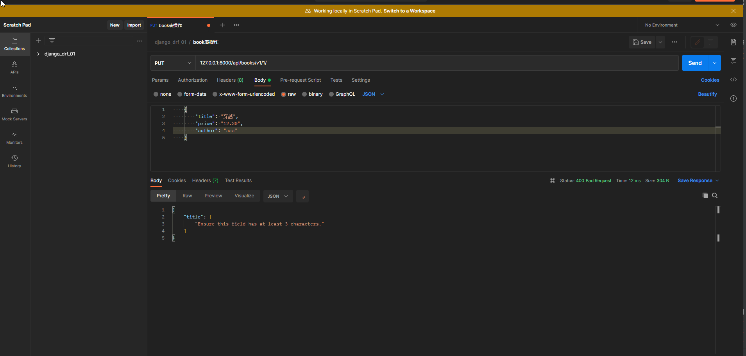
Task: Open the No Environment selector
Action: pos(682,25)
